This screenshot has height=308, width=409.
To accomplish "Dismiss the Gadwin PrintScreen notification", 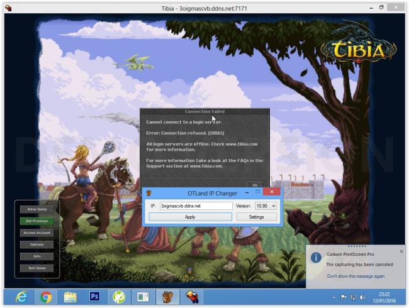I will click(401, 251).
